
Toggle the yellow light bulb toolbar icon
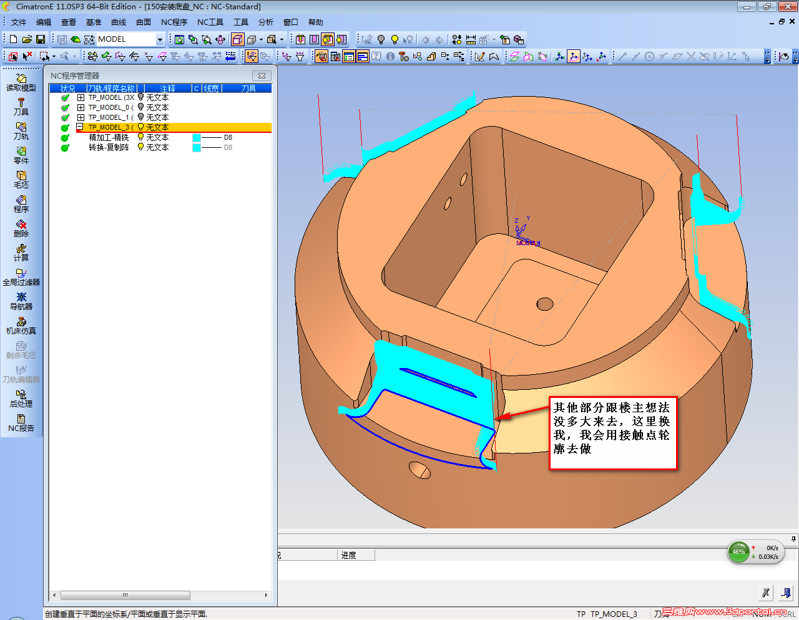395,39
